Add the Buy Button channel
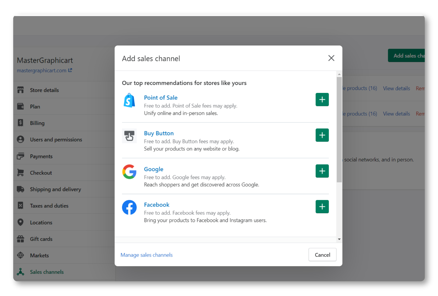The width and height of the screenshot is (438, 296). (x=322, y=135)
